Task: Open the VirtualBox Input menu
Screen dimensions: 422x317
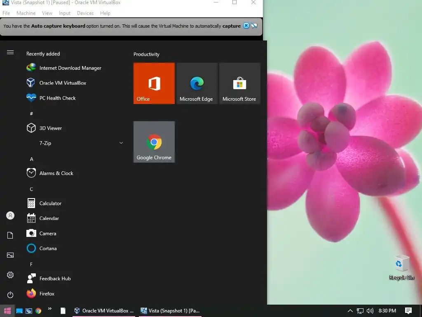Action: (65, 13)
